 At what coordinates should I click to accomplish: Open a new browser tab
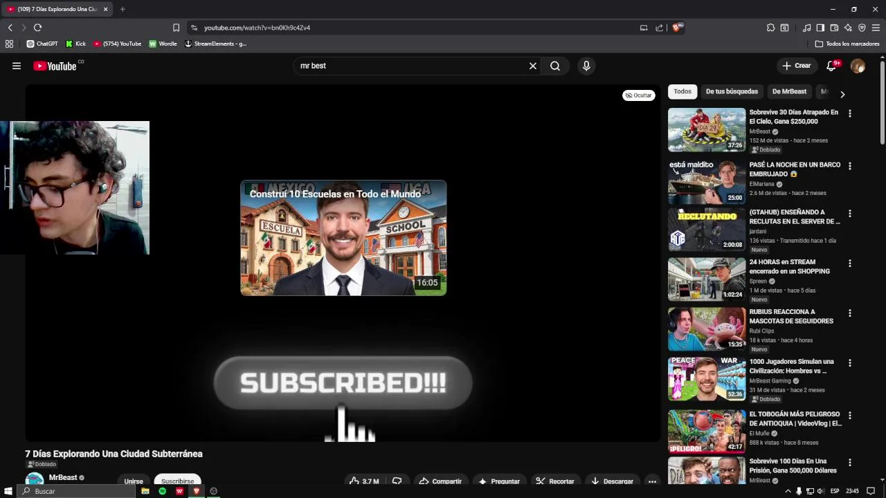click(123, 9)
